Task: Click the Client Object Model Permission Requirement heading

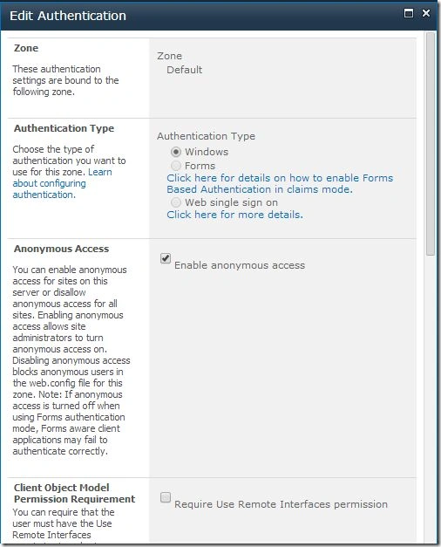Action: coord(74,493)
